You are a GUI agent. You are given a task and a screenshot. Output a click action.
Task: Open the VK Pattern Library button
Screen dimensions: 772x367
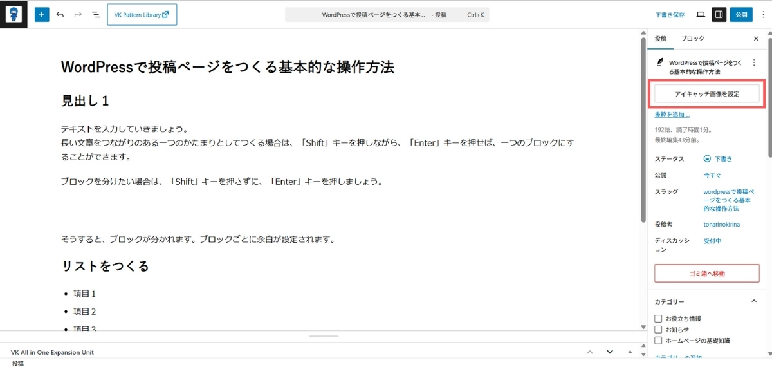pyautogui.click(x=142, y=14)
